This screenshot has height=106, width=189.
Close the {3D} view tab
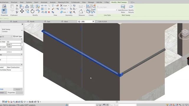click(x=93, y=21)
